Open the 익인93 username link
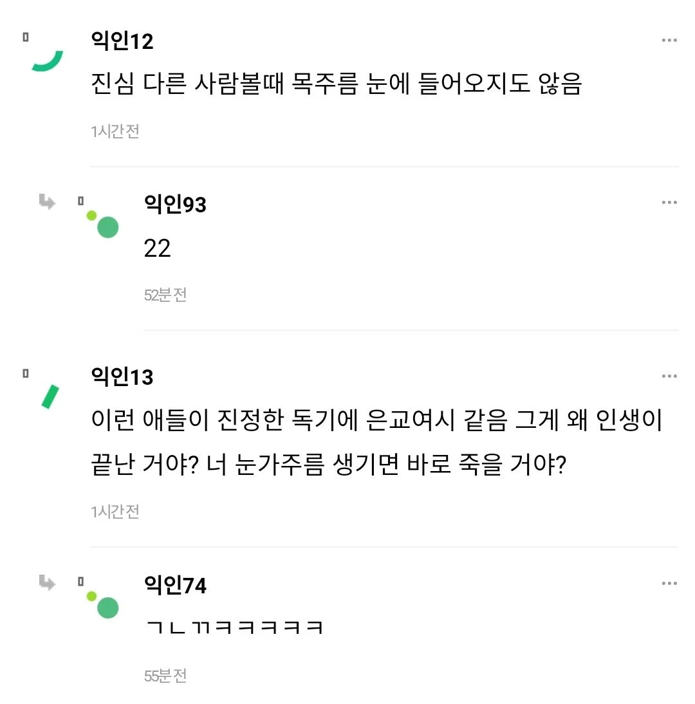Viewport: 695px width, 704px height. (176, 205)
